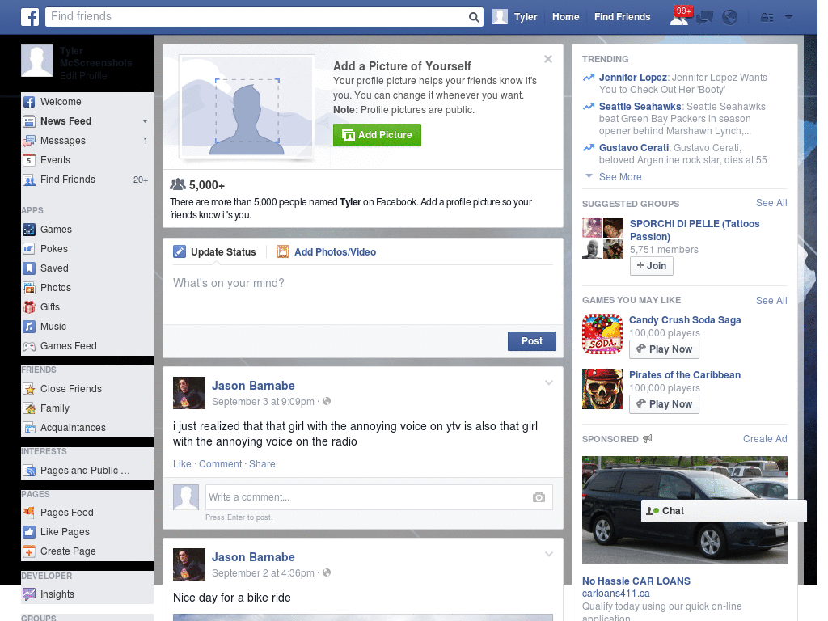The height and width of the screenshot is (621, 828).
Task: Click the Pokes icon in sidebar
Action: click(x=29, y=249)
